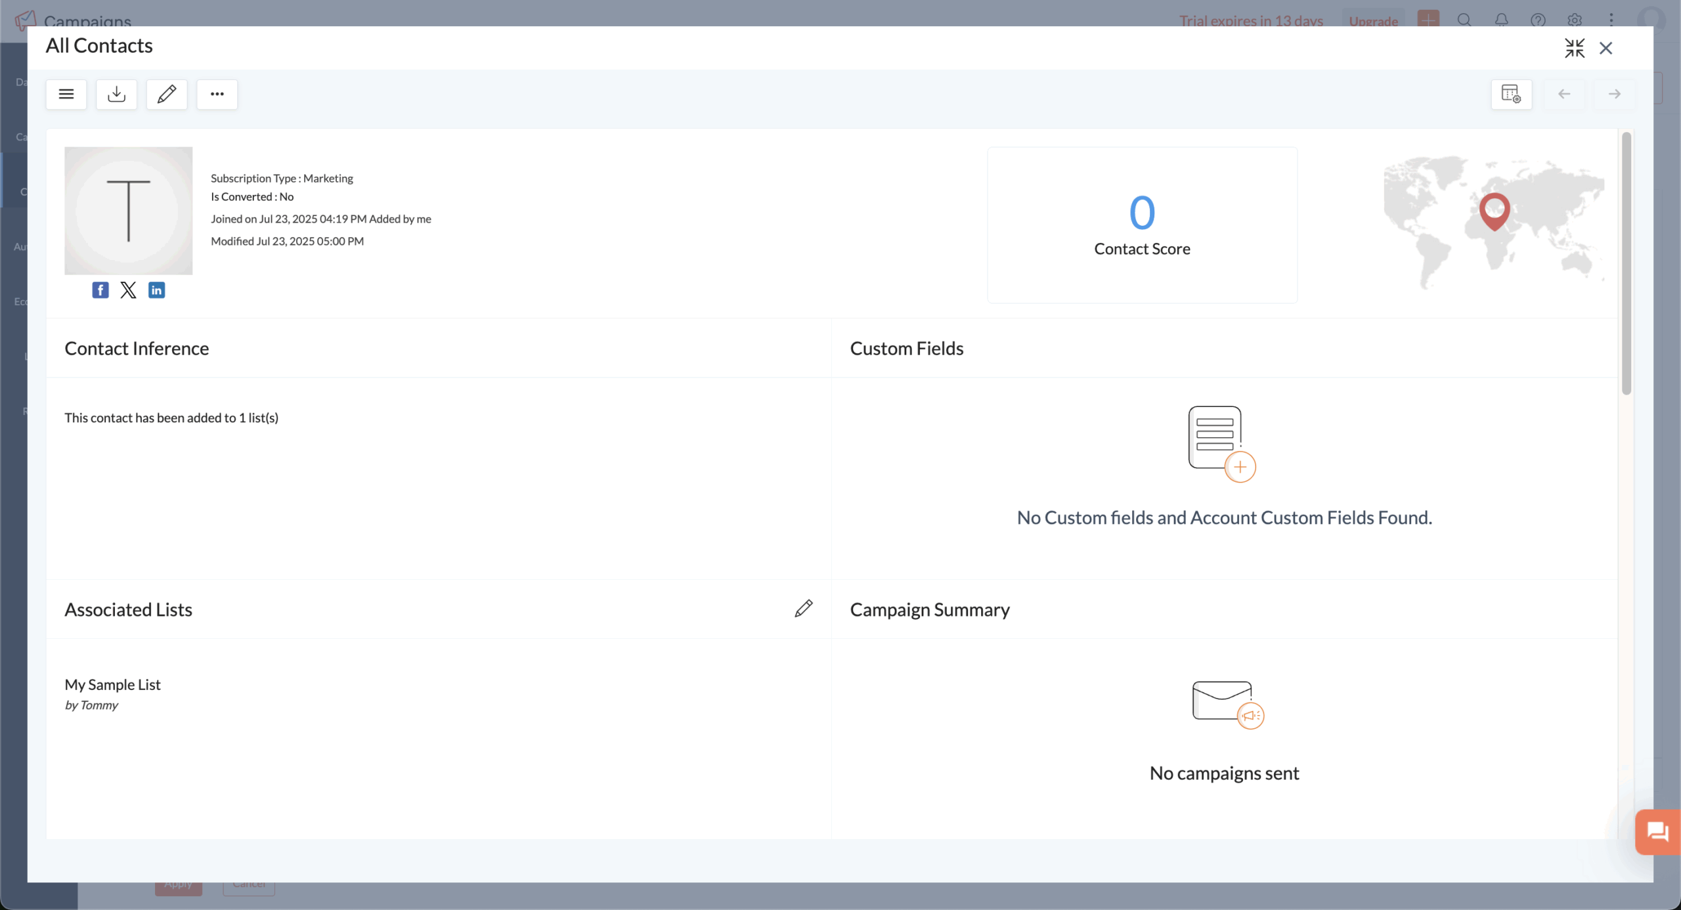Open contact's X (Twitter) profile icon
Screen dimensions: 1681x910
(x=129, y=290)
